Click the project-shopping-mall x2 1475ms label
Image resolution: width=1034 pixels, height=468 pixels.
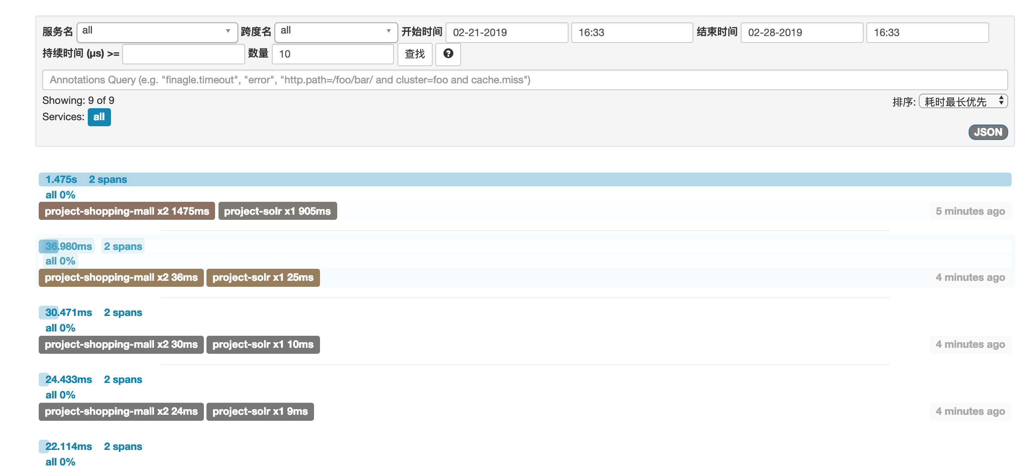[127, 211]
